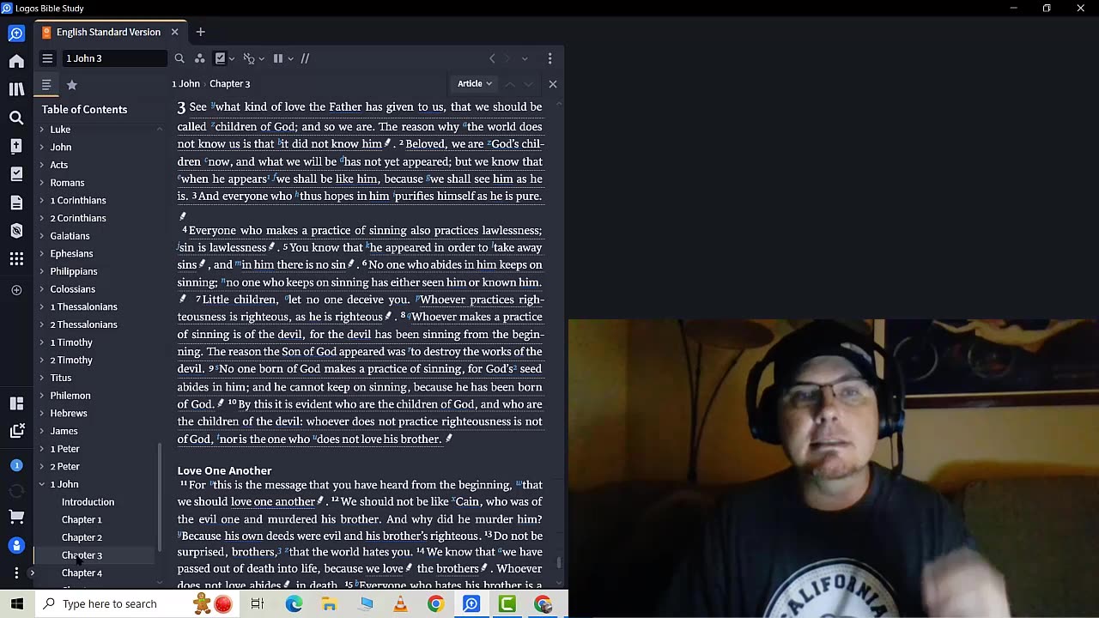This screenshot has height=618, width=1099.
Task: Open the Library icon in sidebar
Action: [x=16, y=89]
